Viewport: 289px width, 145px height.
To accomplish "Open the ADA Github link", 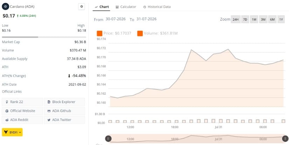I will [x=64, y=111].
